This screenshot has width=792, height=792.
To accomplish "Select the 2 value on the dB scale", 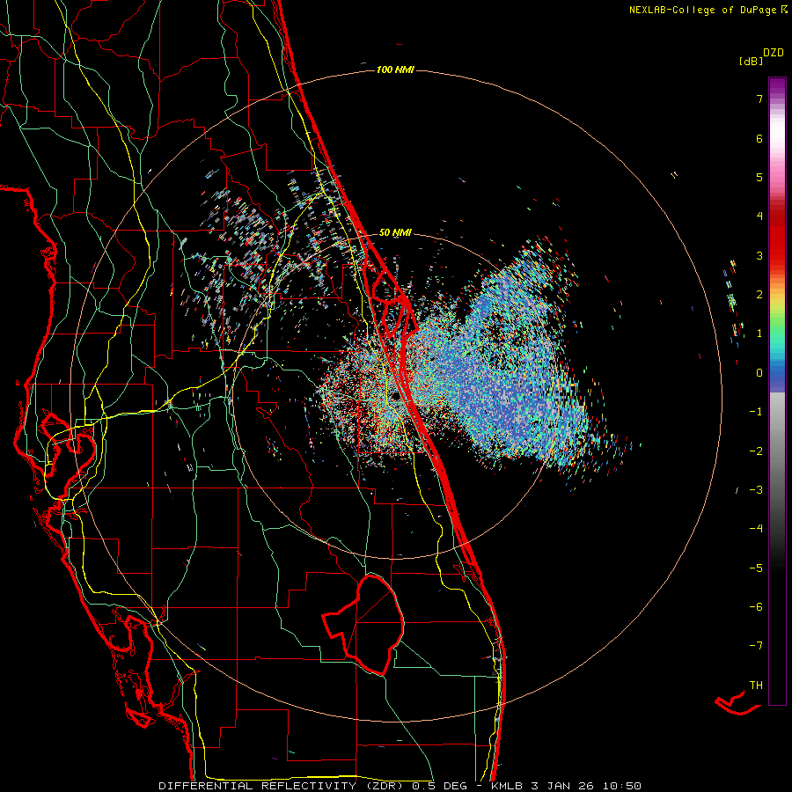I will (x=759, y=295).
